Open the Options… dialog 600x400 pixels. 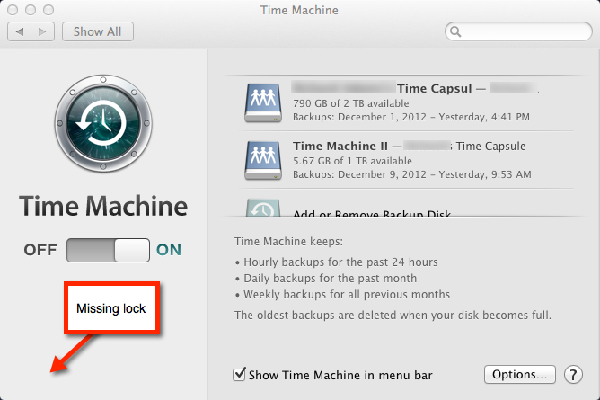(520, 374)
